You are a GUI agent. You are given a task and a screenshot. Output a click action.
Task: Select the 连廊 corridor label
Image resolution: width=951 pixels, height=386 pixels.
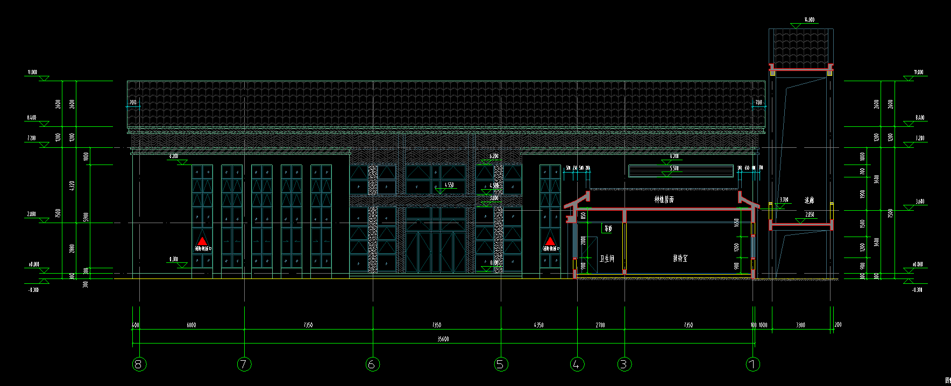point(809,201)
